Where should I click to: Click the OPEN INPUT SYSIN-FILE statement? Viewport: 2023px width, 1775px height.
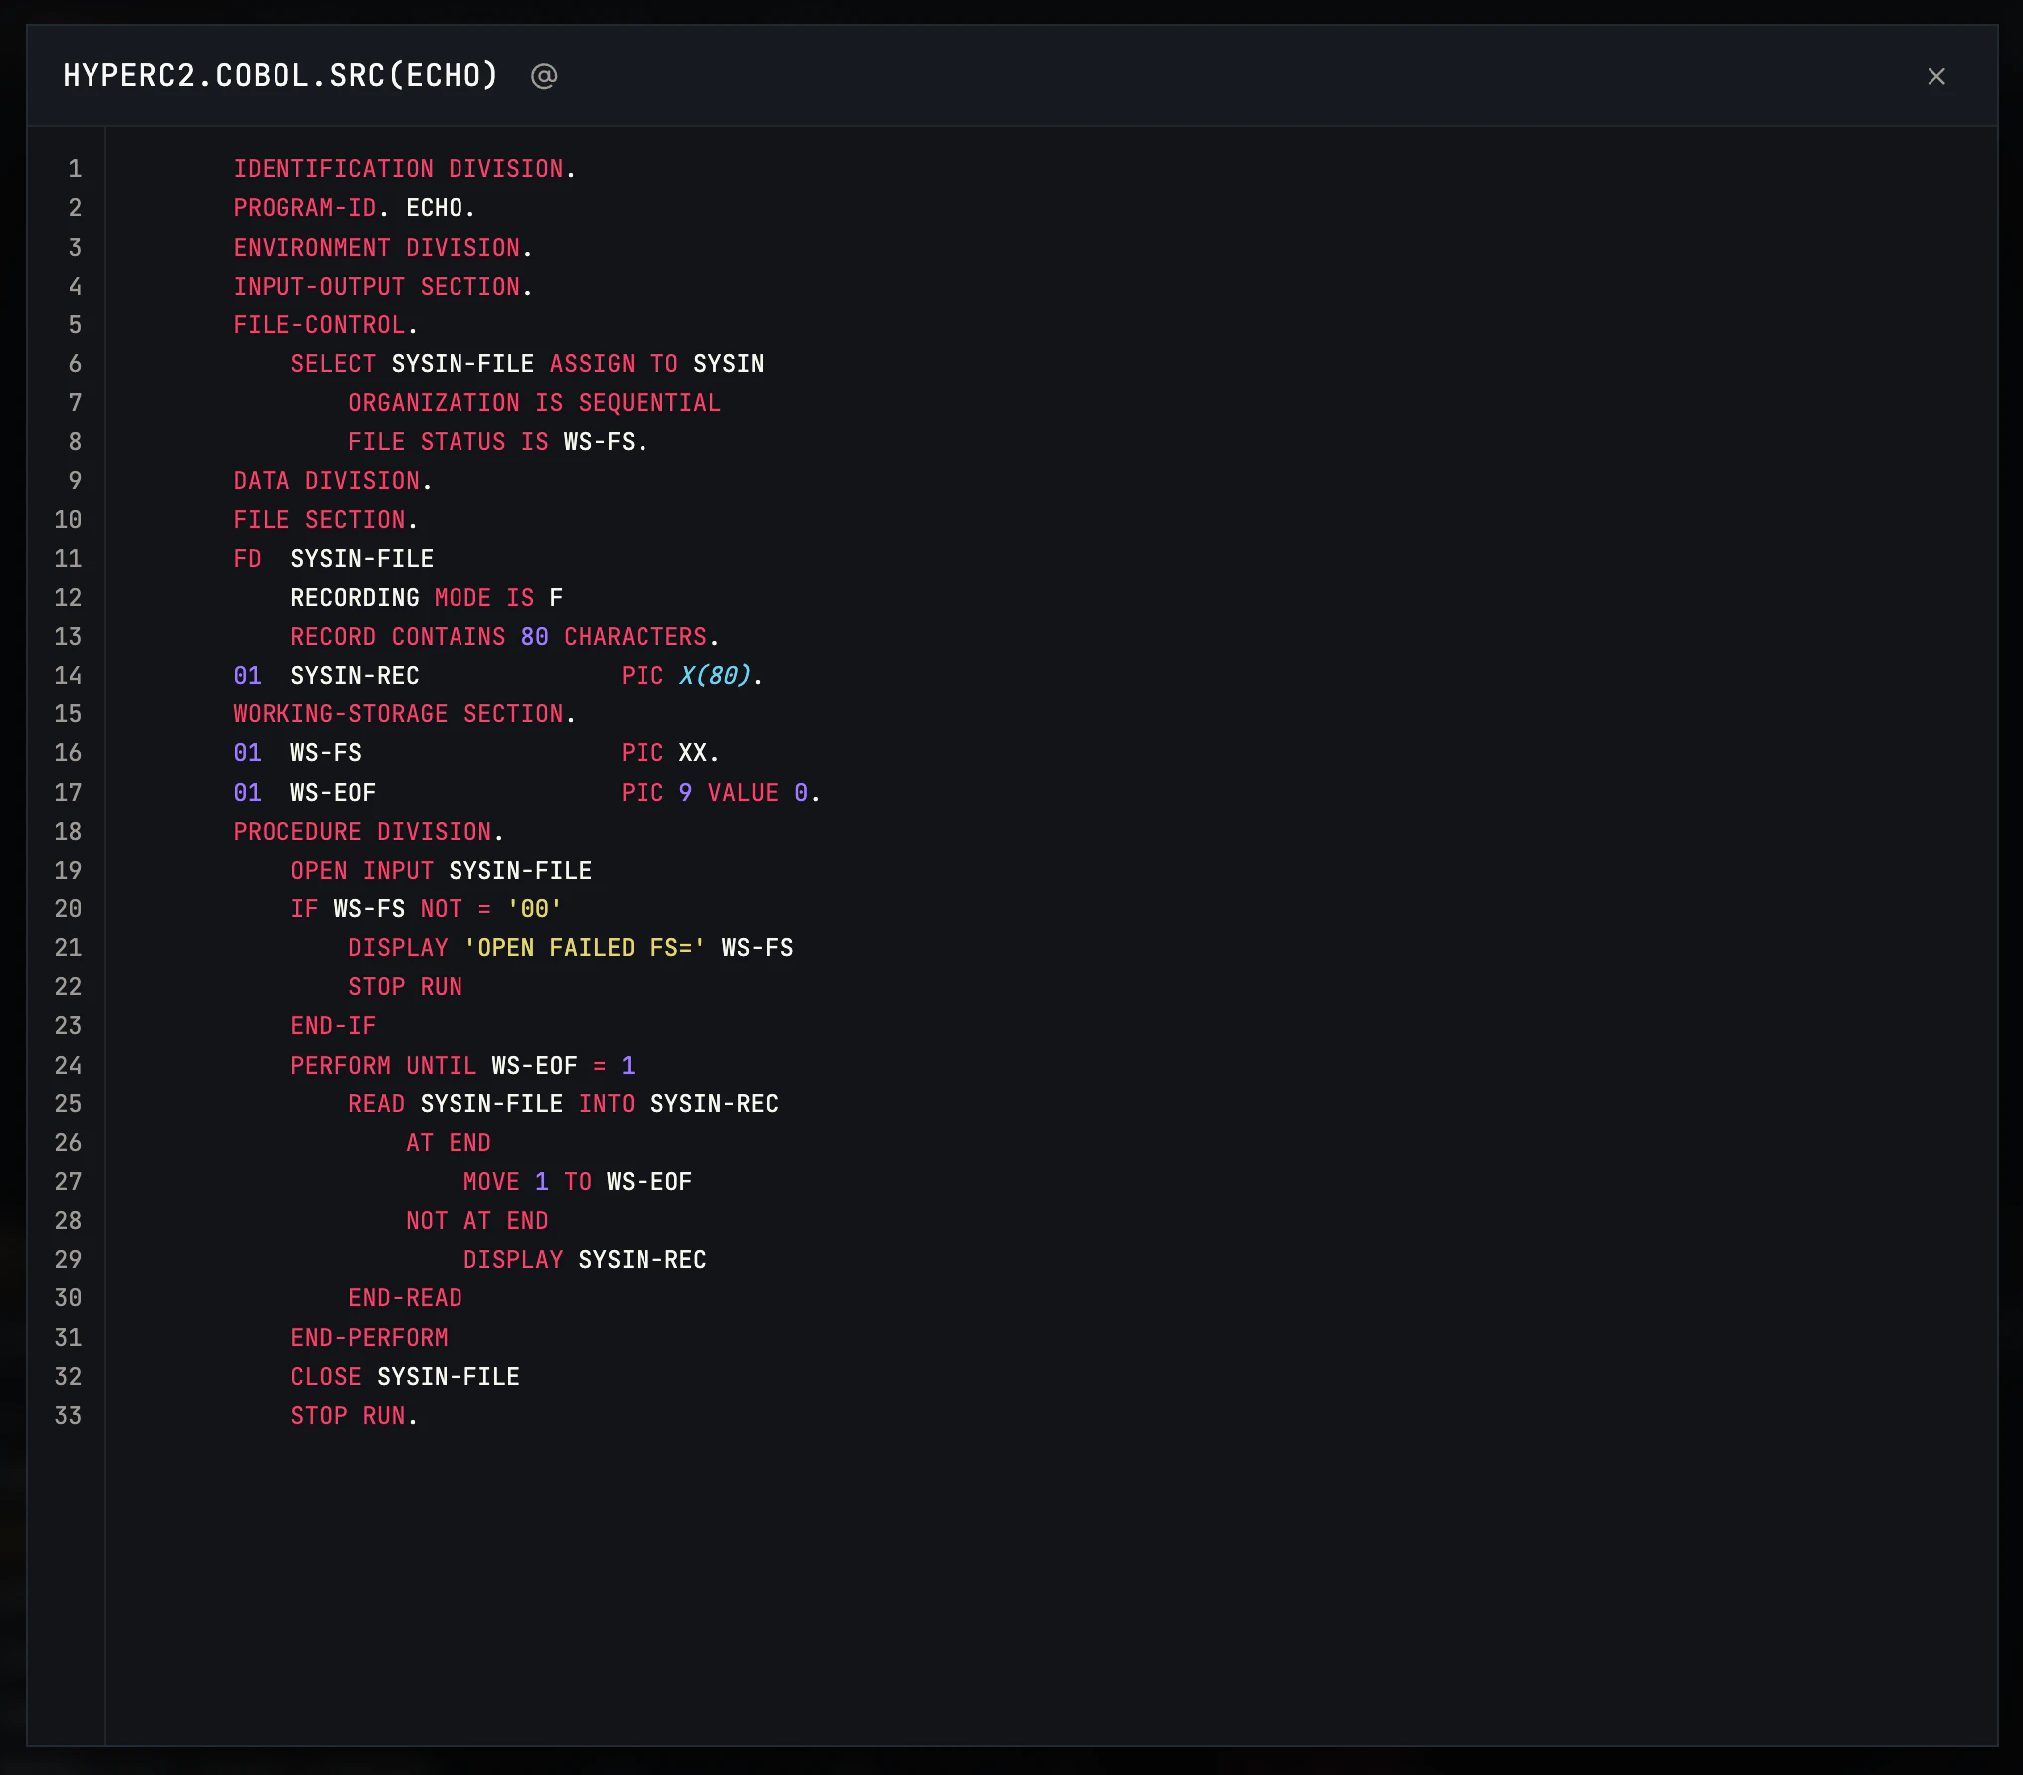tap(441, 871)
